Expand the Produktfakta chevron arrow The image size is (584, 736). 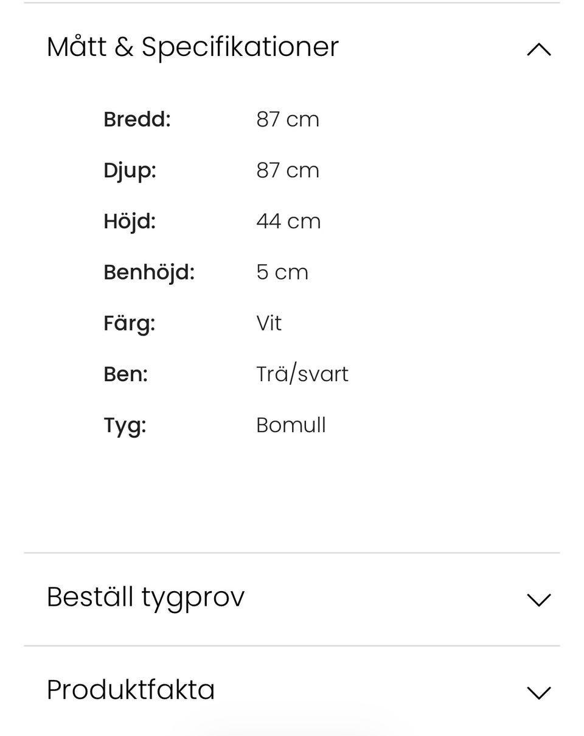pyautogui.click(x=538, y=692)
